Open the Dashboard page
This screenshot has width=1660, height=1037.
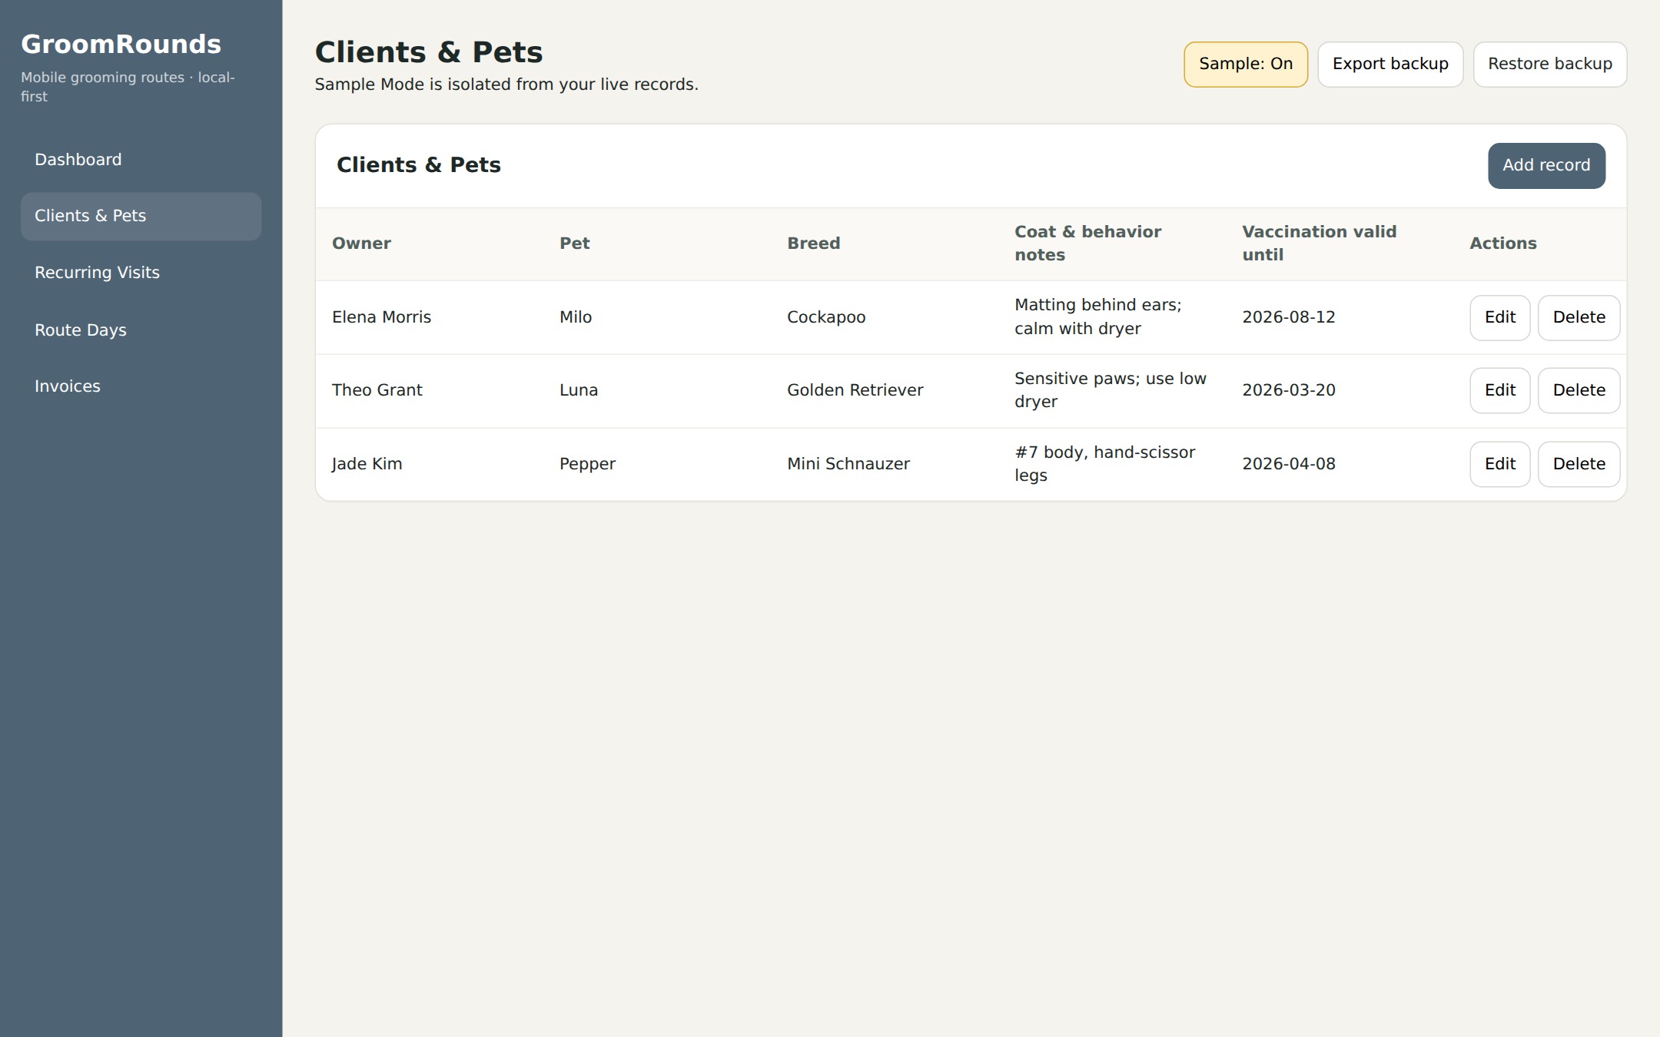141,160
